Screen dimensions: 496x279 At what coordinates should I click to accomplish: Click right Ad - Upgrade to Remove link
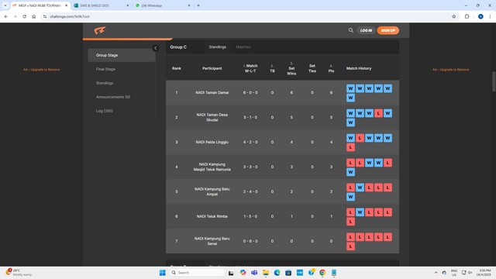pyautogui.click(x=451, y=70)
